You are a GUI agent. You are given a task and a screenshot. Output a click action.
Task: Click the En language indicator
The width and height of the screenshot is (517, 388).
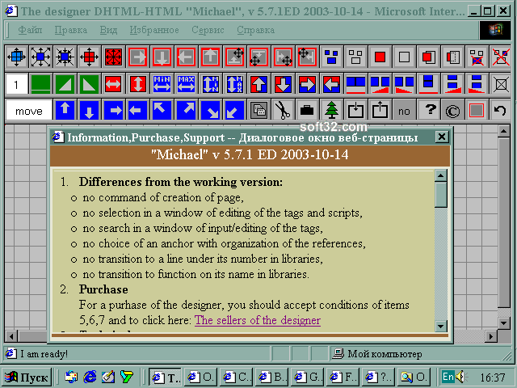coord(448,377)
